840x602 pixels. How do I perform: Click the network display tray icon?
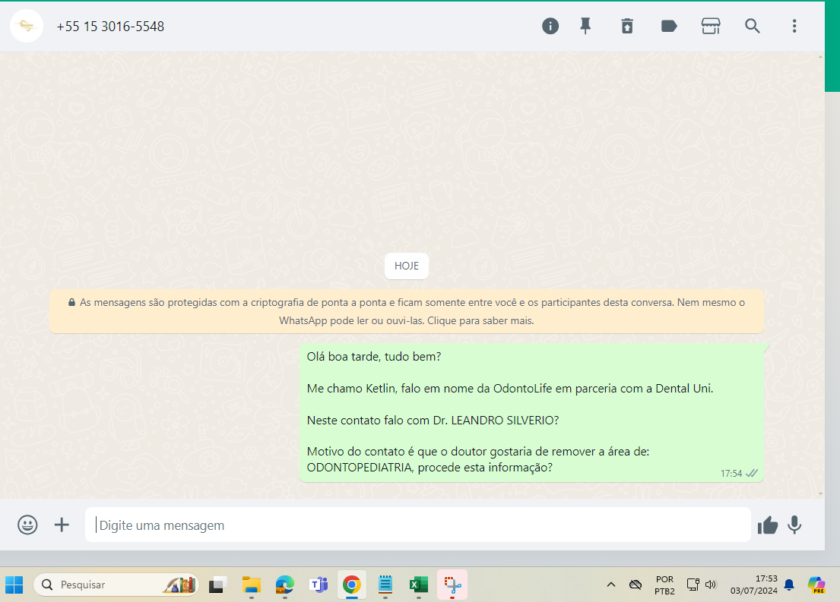click(693, 585)
